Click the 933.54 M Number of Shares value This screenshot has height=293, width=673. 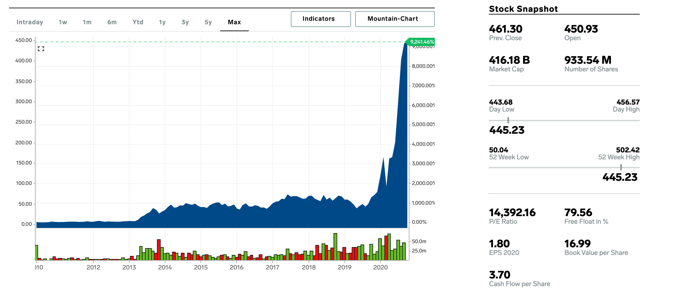[x=588, y=60]
